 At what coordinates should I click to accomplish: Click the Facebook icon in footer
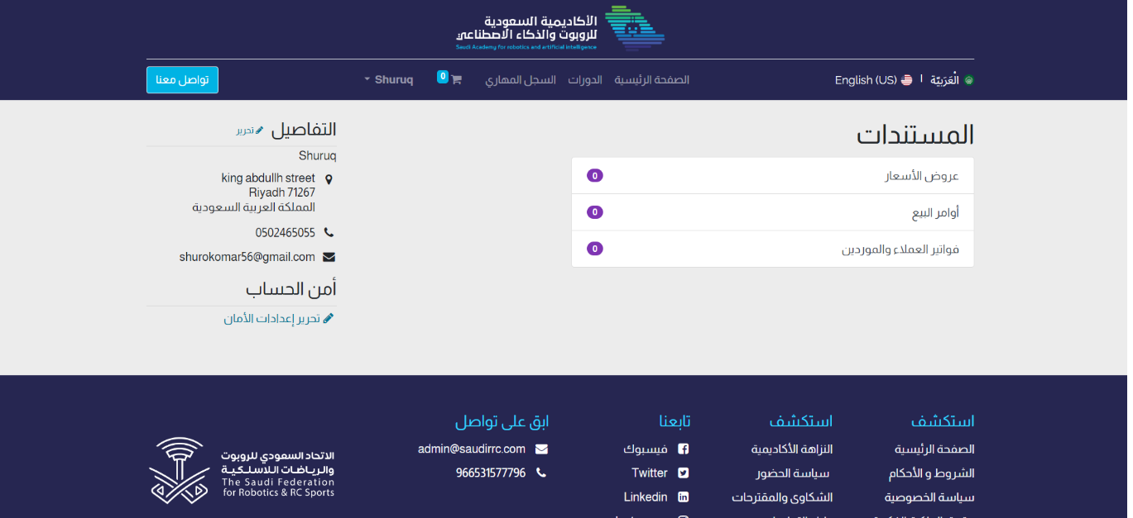(684, 449)
